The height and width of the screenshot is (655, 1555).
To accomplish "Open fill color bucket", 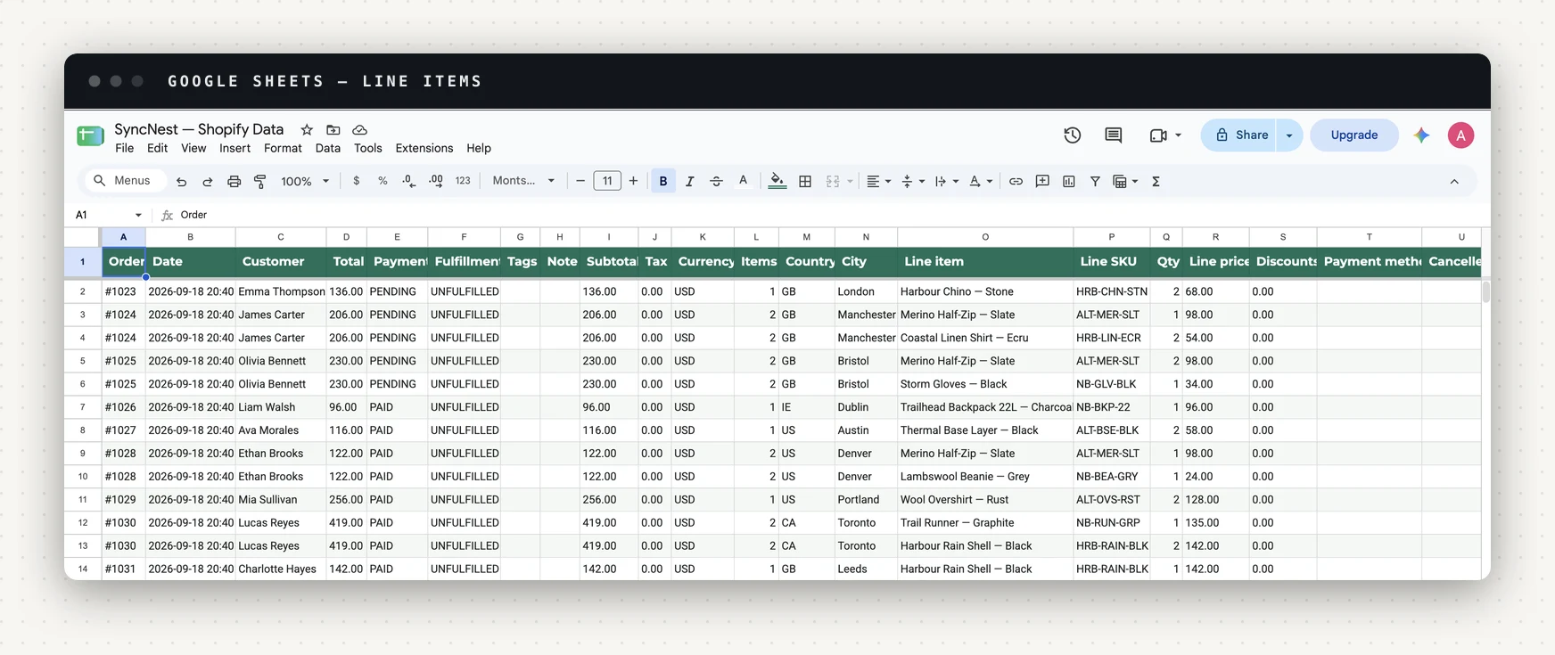I will (x=777, y=181).
